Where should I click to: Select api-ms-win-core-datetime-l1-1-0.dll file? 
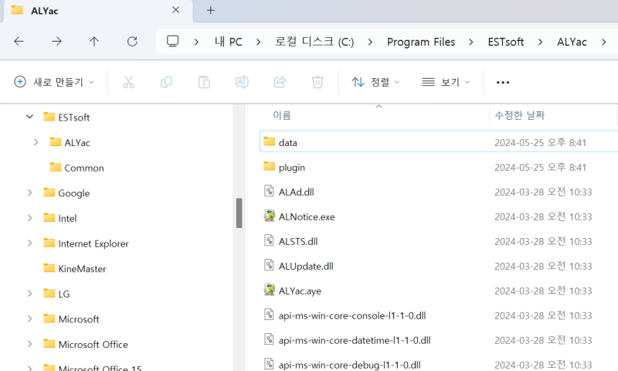(x=355, y=340)
